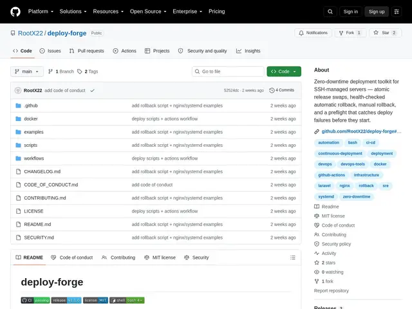Star the deploy-forge repository
Image resolution: width=412 pixels, height=309 pixels.
click(x=385, y=33)
